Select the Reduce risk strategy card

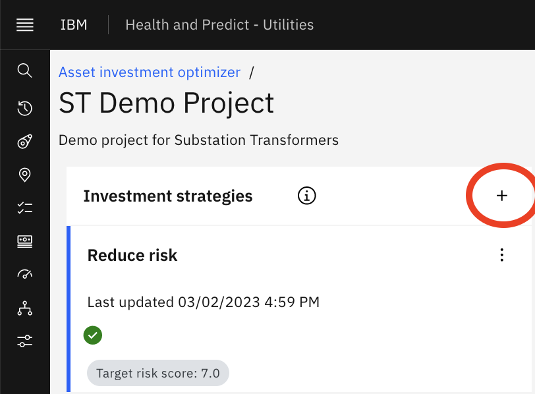(299, 309)
